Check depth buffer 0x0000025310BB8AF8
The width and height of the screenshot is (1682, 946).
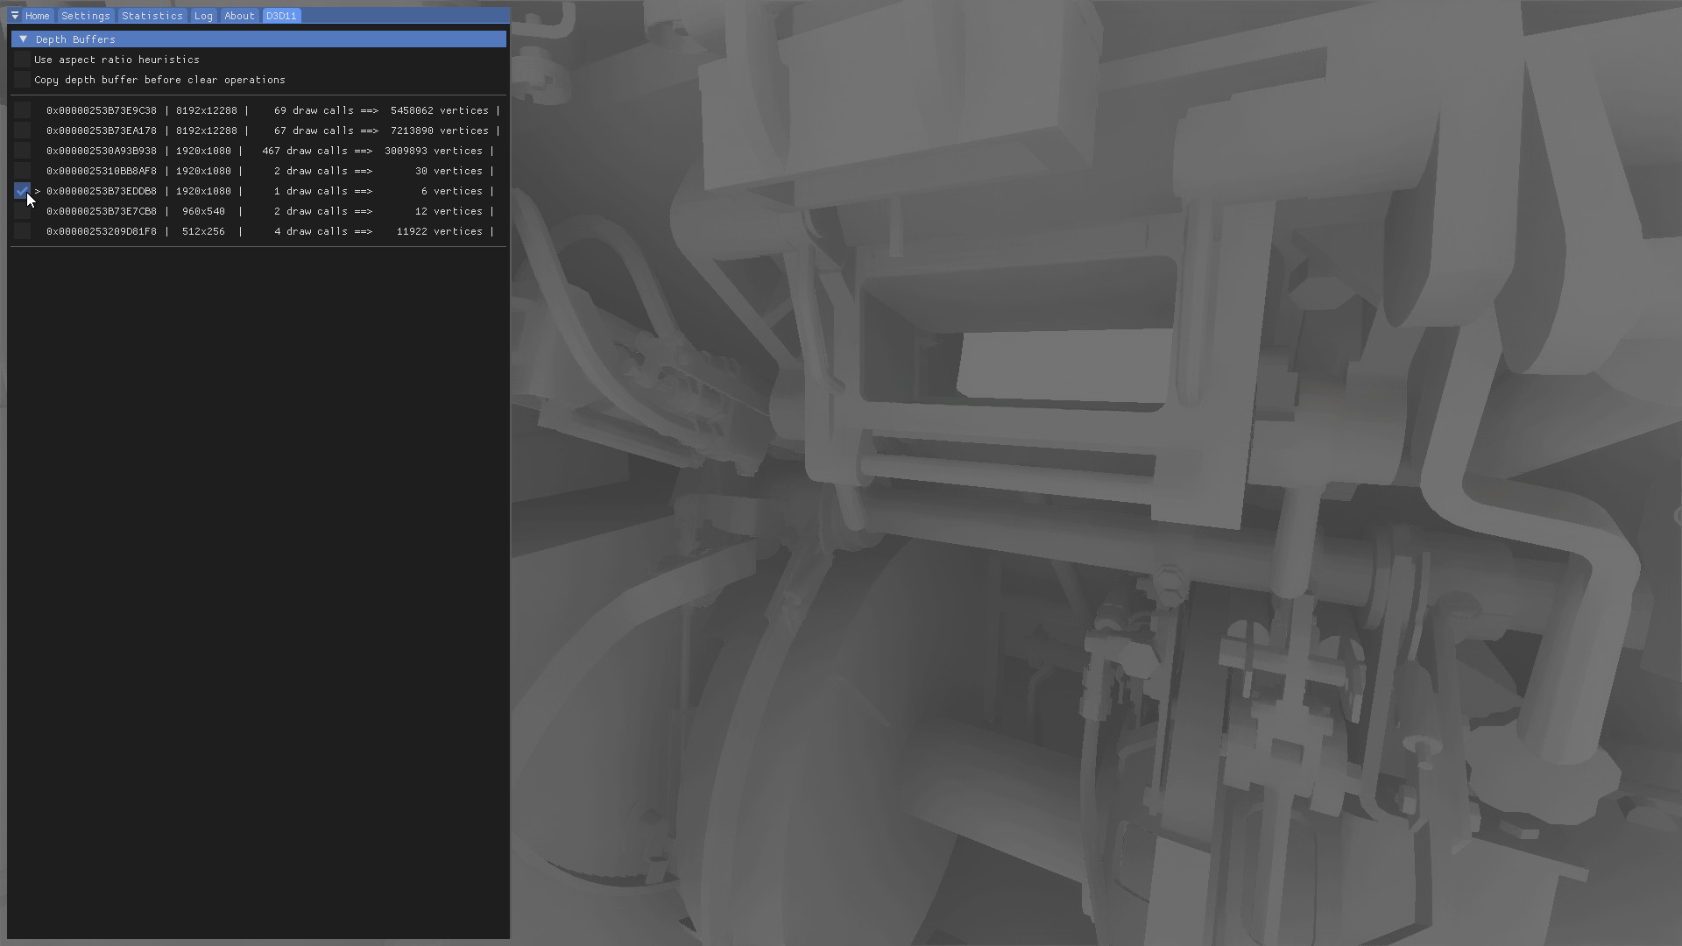22,171
